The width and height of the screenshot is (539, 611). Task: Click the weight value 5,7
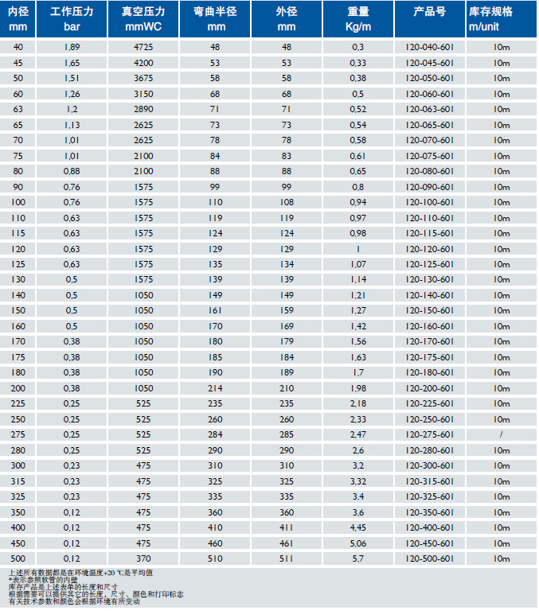[358, 558]
